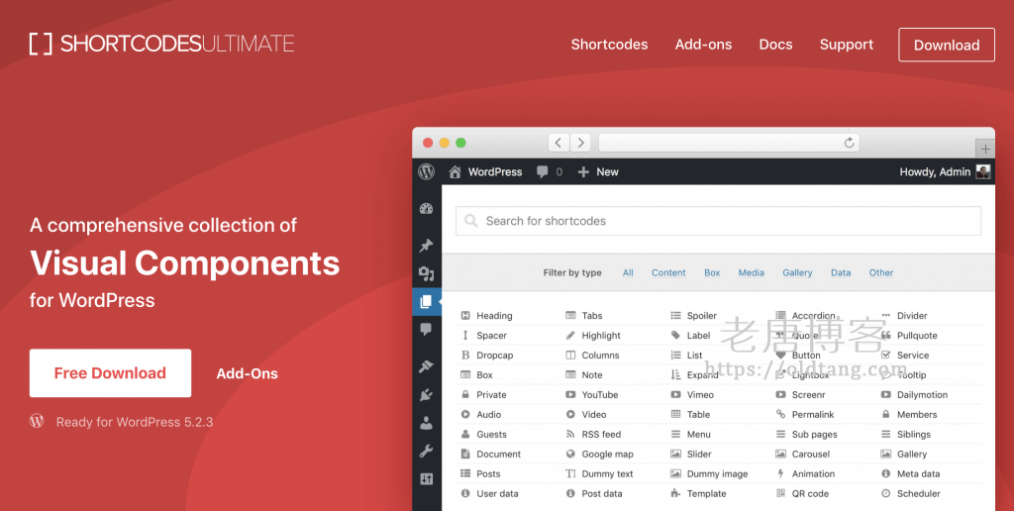This screenshot has height=511, width=1014.
Task: Open Docs in the top navigation
Action: click(775, 45)
